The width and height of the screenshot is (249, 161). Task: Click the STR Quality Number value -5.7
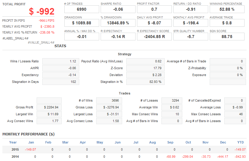pyautogui.click(x=191, y=37)
